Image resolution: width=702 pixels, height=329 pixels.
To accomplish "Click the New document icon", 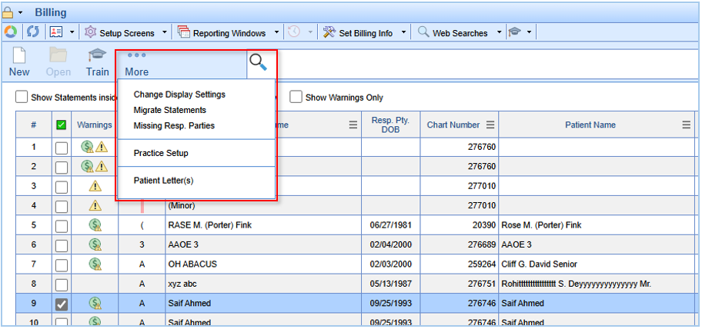I will (x=19, y=56).
